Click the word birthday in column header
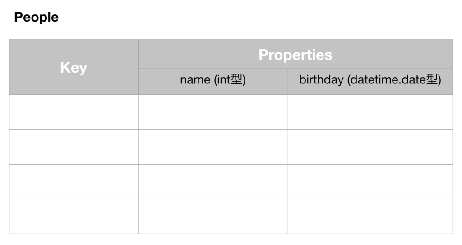Image resolution: width=462 pixels, height=245 pixels. click(x=321, y=80)
